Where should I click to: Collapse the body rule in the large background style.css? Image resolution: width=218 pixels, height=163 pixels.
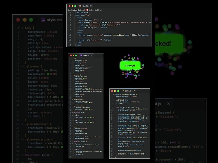tap(22, 28)
